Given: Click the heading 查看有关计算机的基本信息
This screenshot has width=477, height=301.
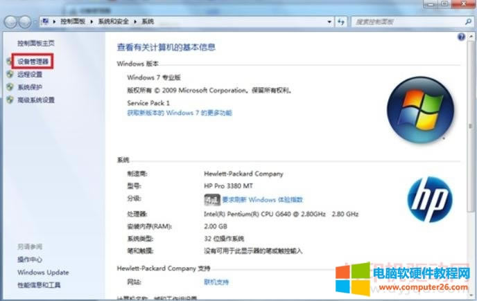Looking at the screenshot, I should (x=166, y=47).
